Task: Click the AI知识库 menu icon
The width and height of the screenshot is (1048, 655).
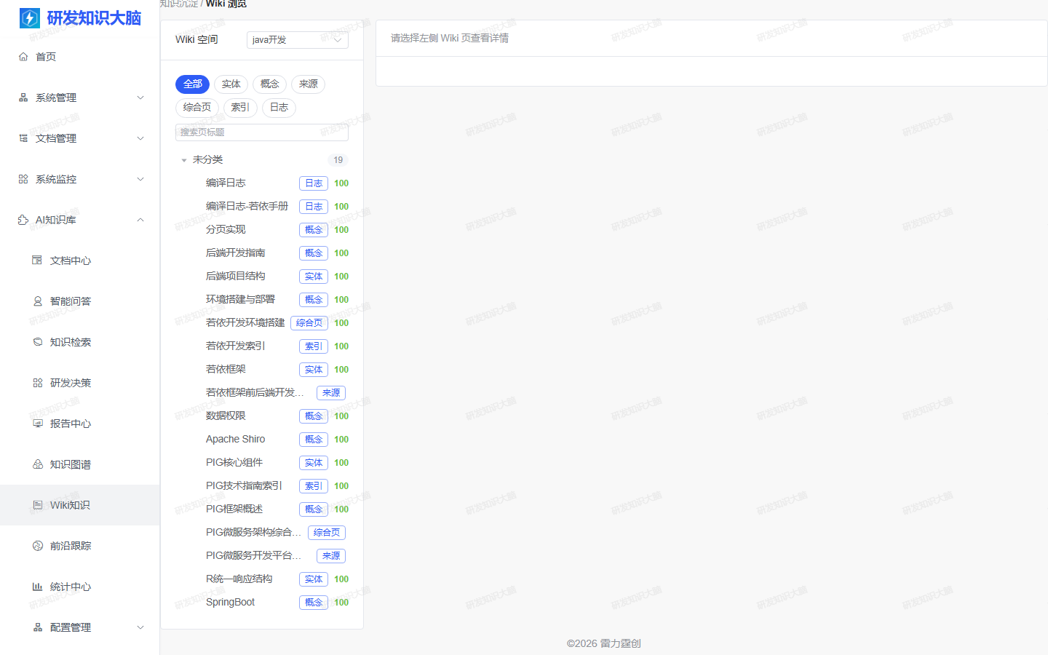Action: tap(23, 220)
